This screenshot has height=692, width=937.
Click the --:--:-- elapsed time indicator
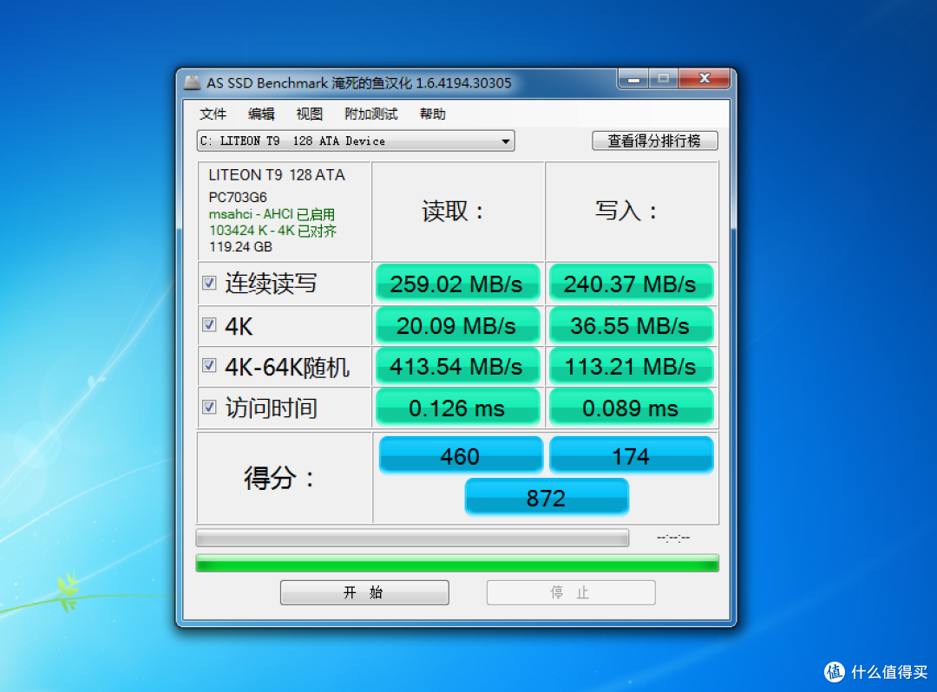click(673, 538)
